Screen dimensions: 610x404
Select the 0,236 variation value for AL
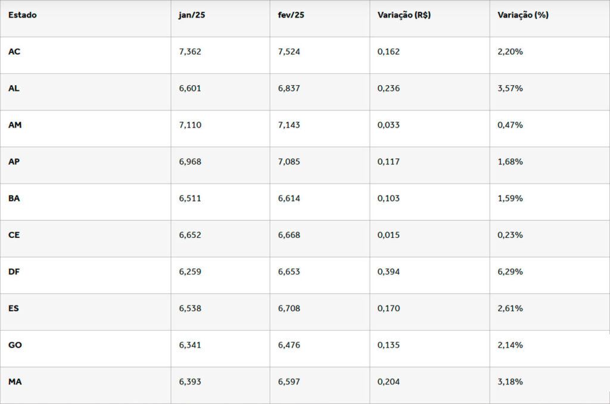click(x=388, y=89)
